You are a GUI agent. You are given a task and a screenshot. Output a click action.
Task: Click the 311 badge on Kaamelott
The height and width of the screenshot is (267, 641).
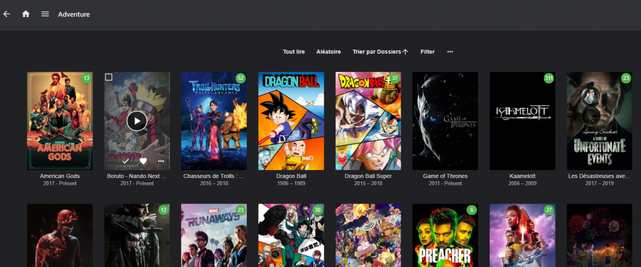pyautogui.click(x=549, y=78)
